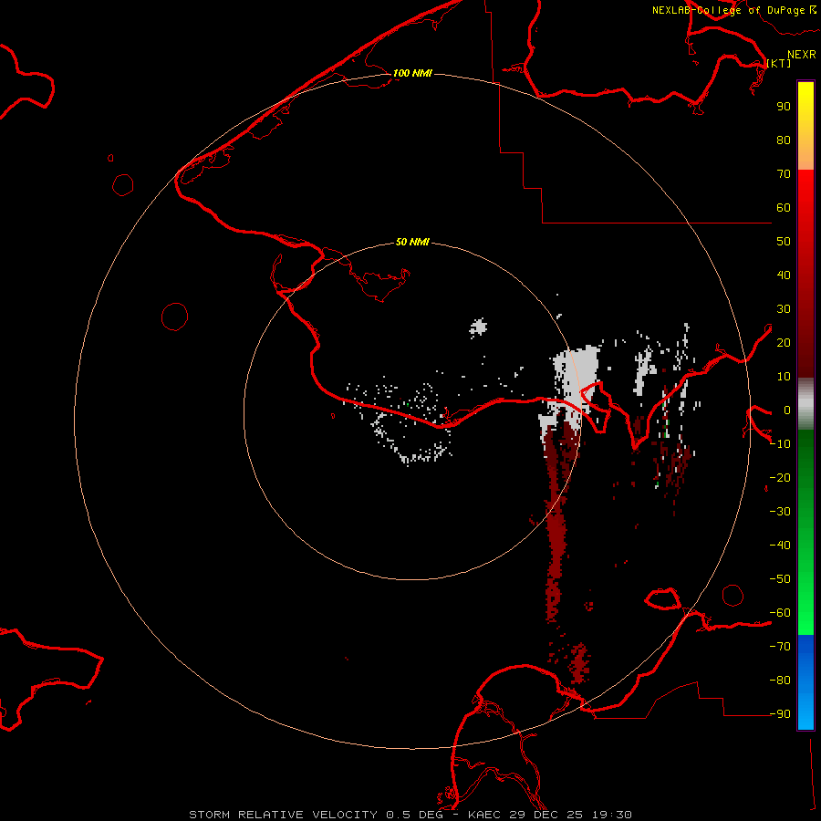This screenshot has height=821, width=821.
Task: Click the positive 80 scale value
Action: point(784,140)
